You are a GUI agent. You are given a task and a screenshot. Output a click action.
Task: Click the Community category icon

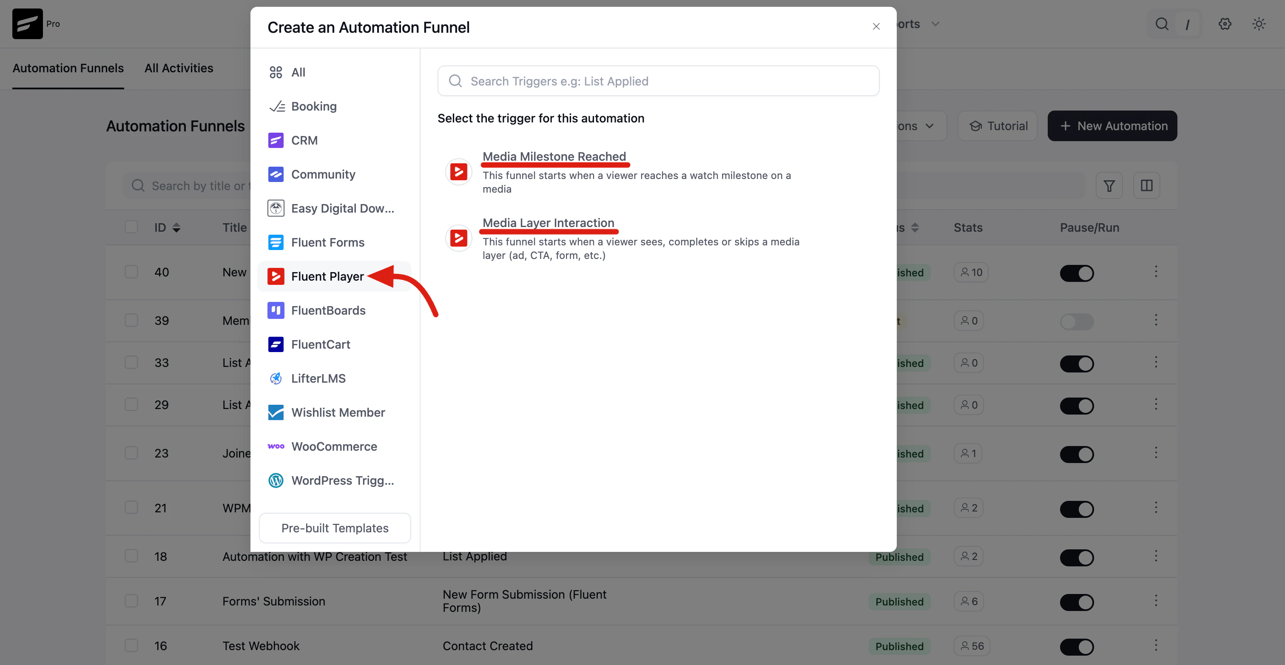pyautogui.click(x=276, y=174)
